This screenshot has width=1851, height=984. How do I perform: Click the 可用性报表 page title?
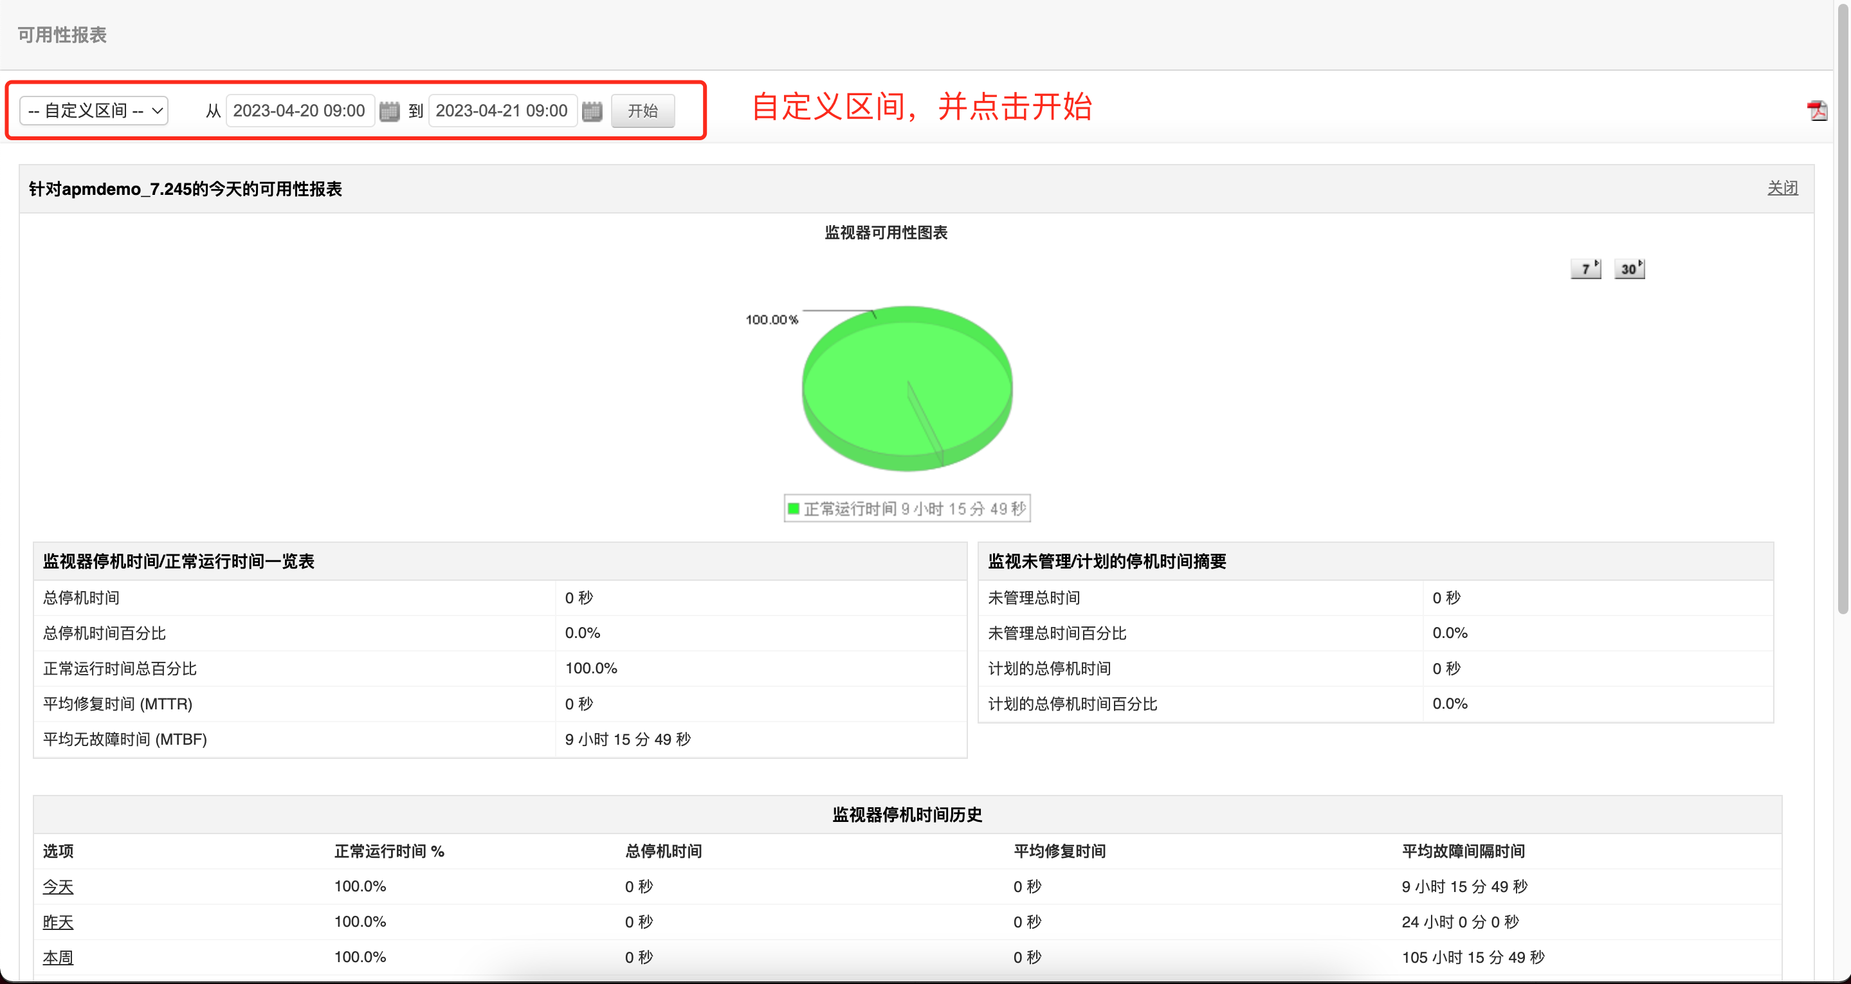(62, 35)
